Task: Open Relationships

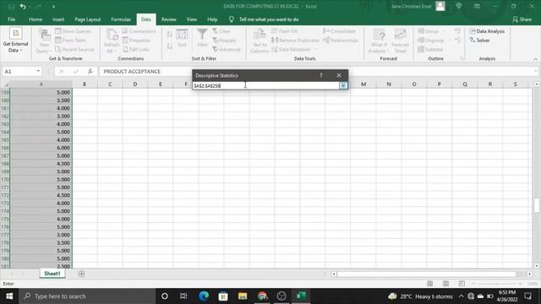Action: [341, 41]
